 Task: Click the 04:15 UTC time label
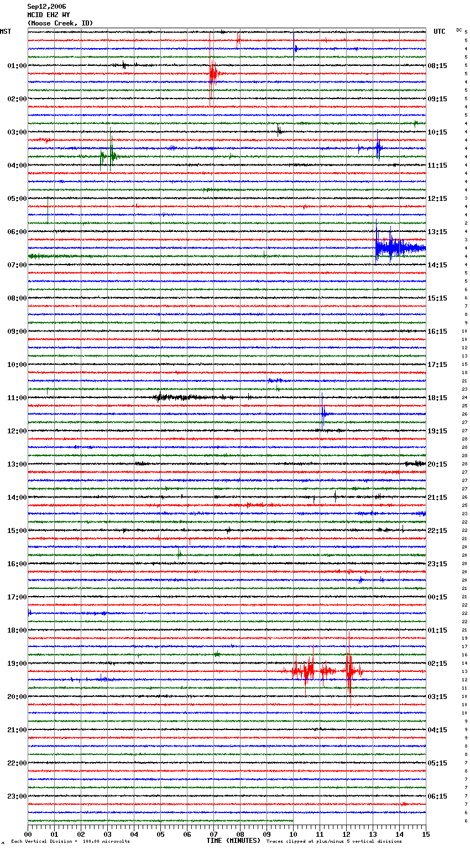tap(437, 730)
